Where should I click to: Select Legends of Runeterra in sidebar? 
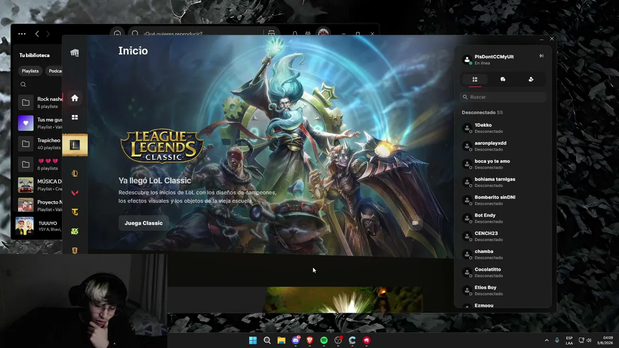[x=74, y=250]
